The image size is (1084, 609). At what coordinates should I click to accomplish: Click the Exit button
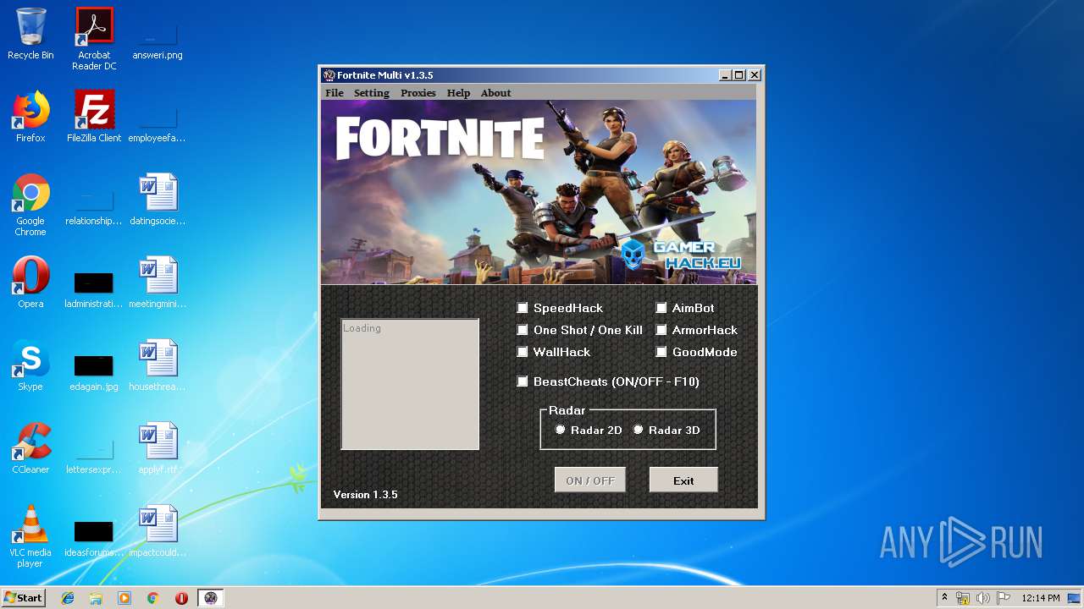683,480
